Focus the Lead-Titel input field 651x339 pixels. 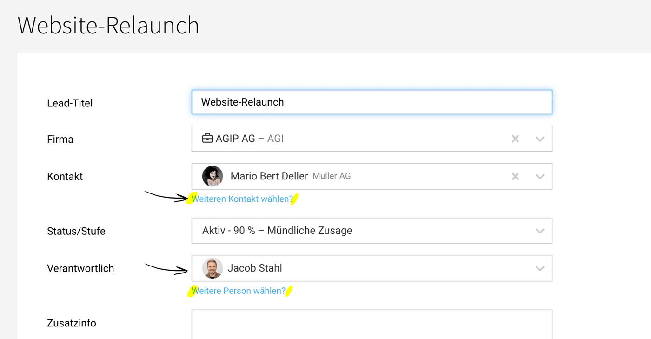point(372,102)
